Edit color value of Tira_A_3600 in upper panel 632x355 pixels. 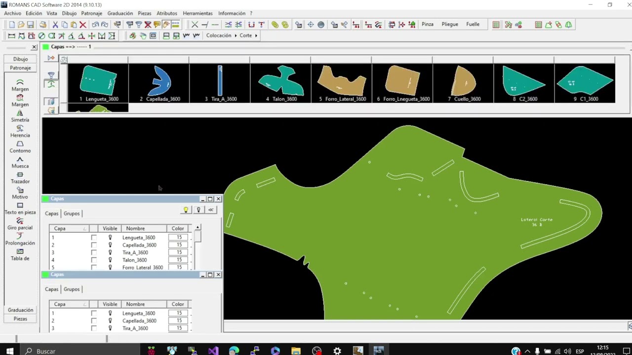(x=179, y=252)
